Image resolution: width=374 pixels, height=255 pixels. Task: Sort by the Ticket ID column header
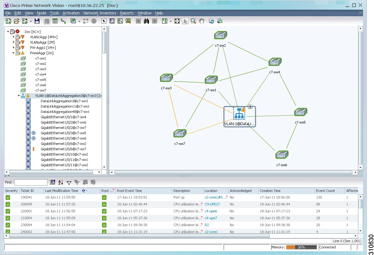tap(31, 191)
